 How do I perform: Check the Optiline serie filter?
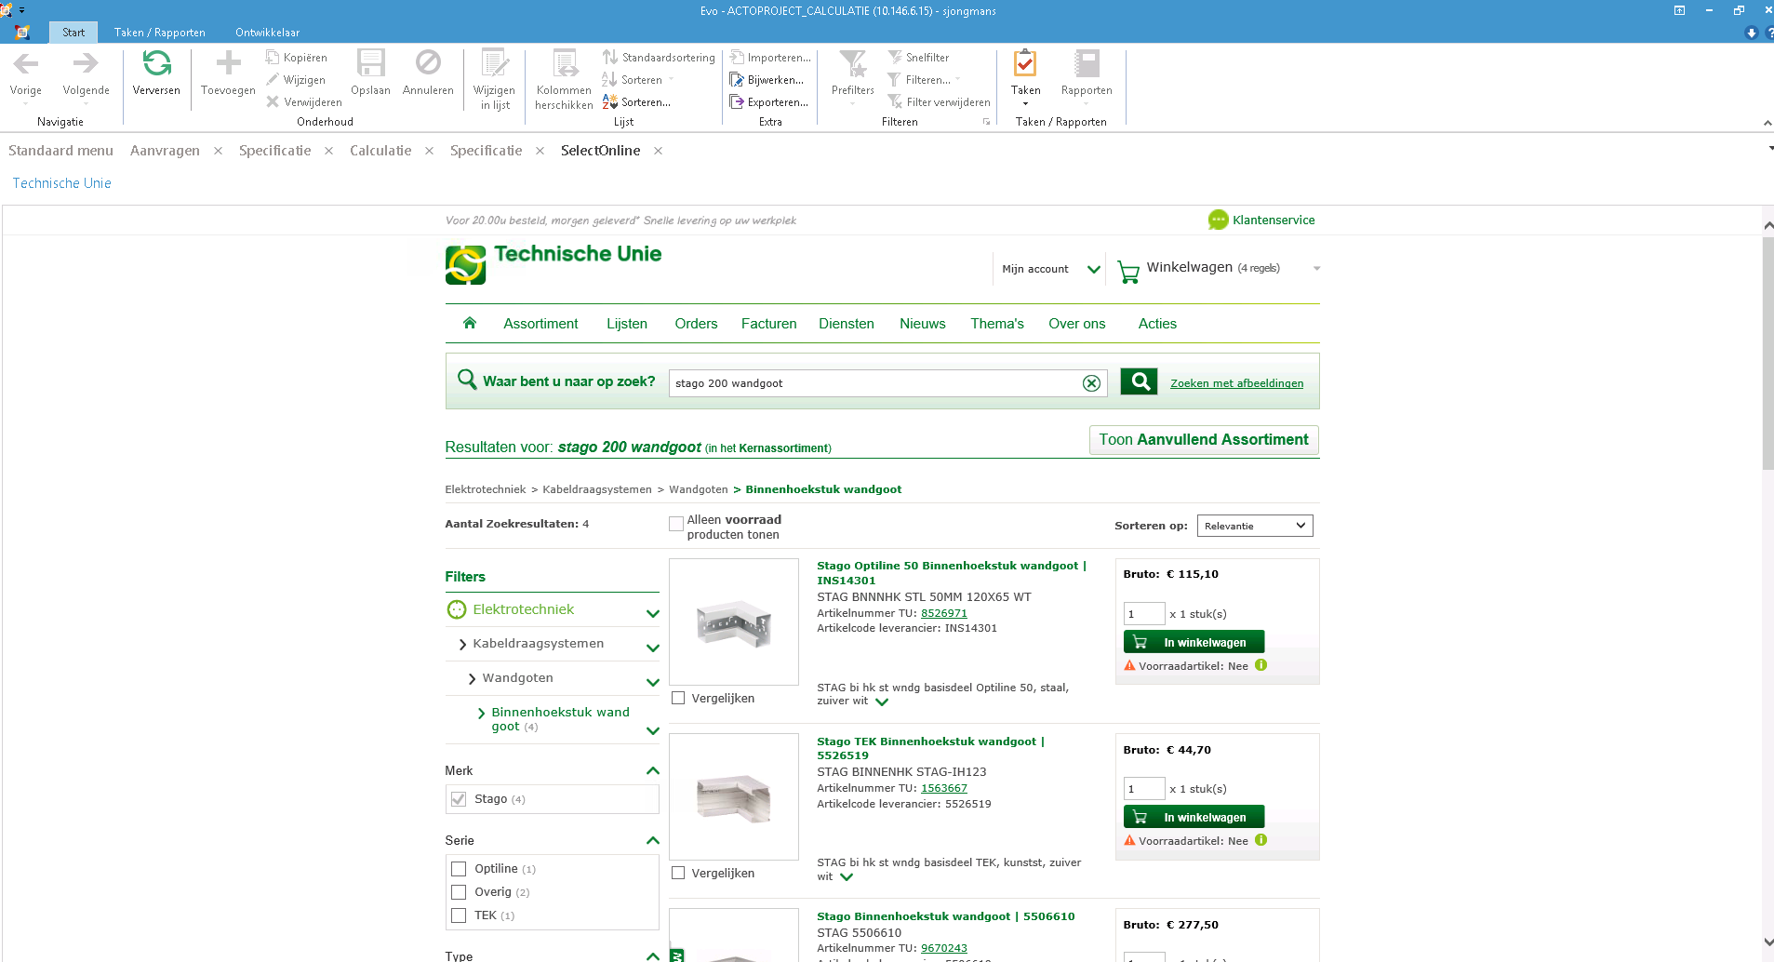coord(459,869)
